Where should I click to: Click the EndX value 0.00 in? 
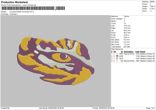tap(126, 35)
